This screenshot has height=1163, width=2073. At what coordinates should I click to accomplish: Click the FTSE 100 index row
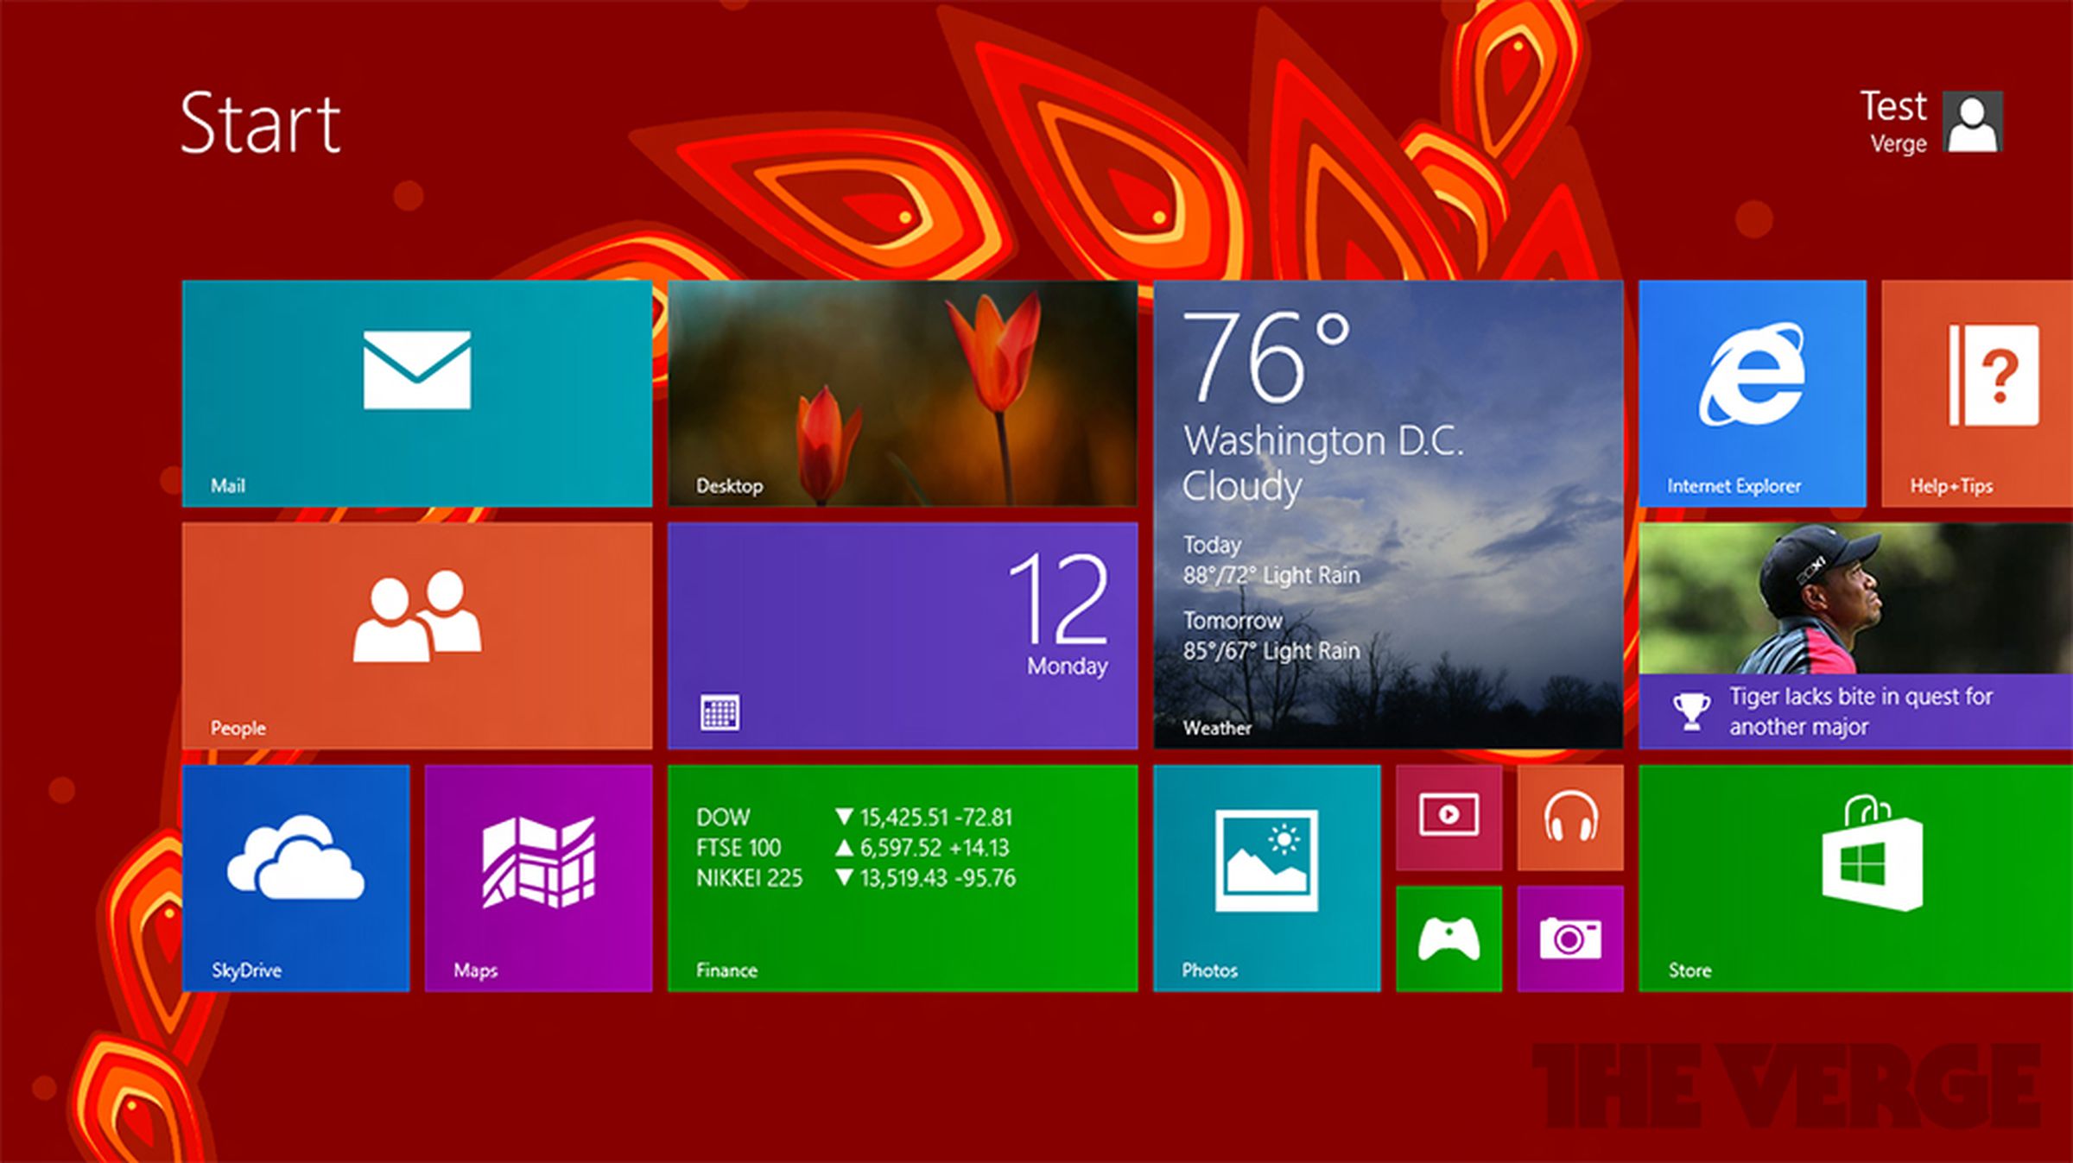853,848
